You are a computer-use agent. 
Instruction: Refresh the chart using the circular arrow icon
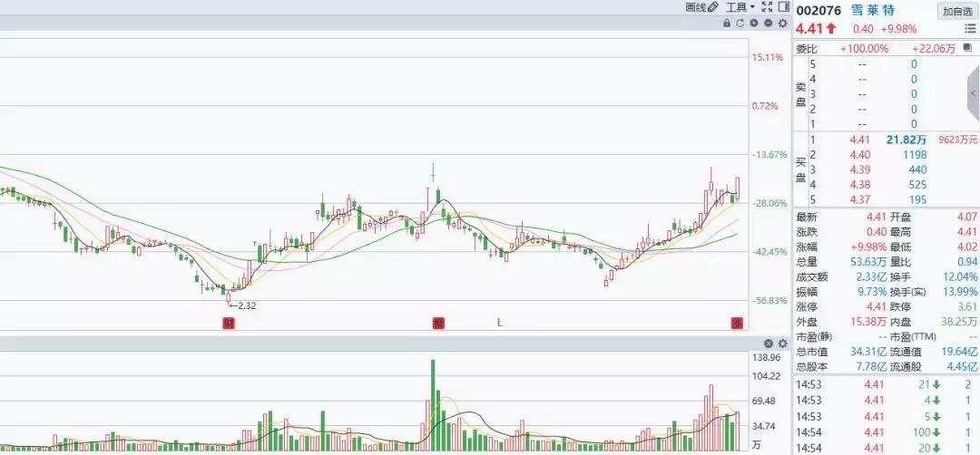click(x=740, y=23)
